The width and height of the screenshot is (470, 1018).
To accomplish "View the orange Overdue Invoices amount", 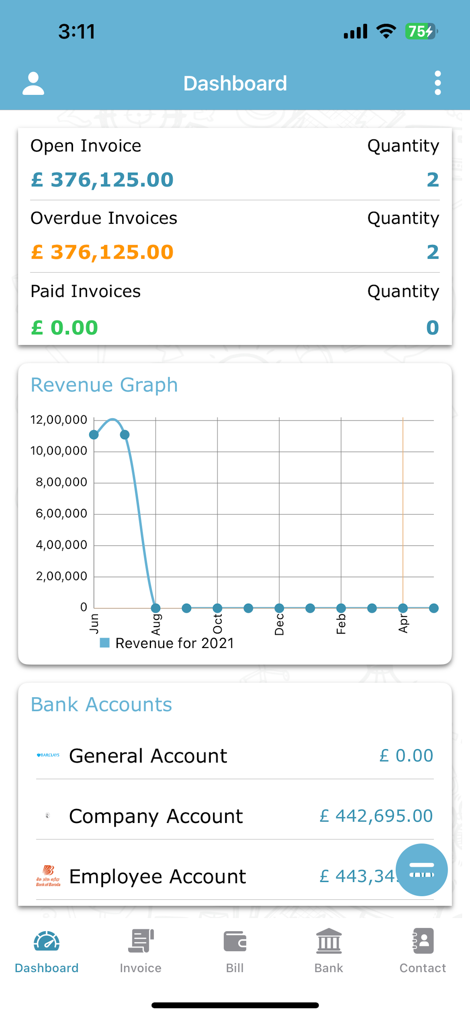I will (102, 252).
